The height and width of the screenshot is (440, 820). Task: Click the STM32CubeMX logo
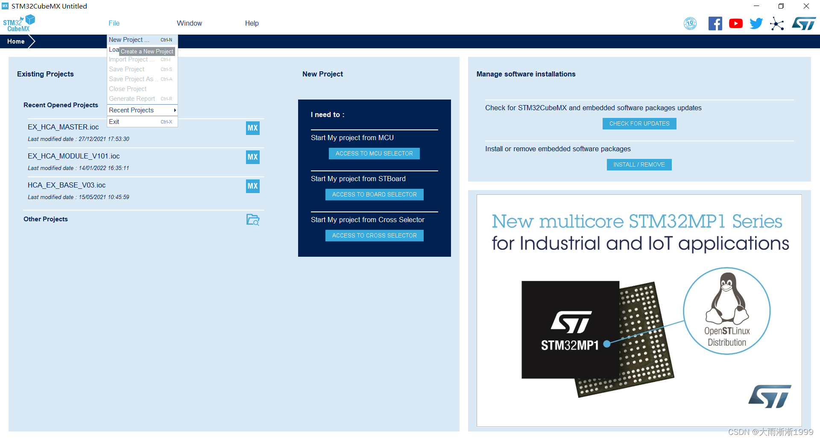(19, 23)
